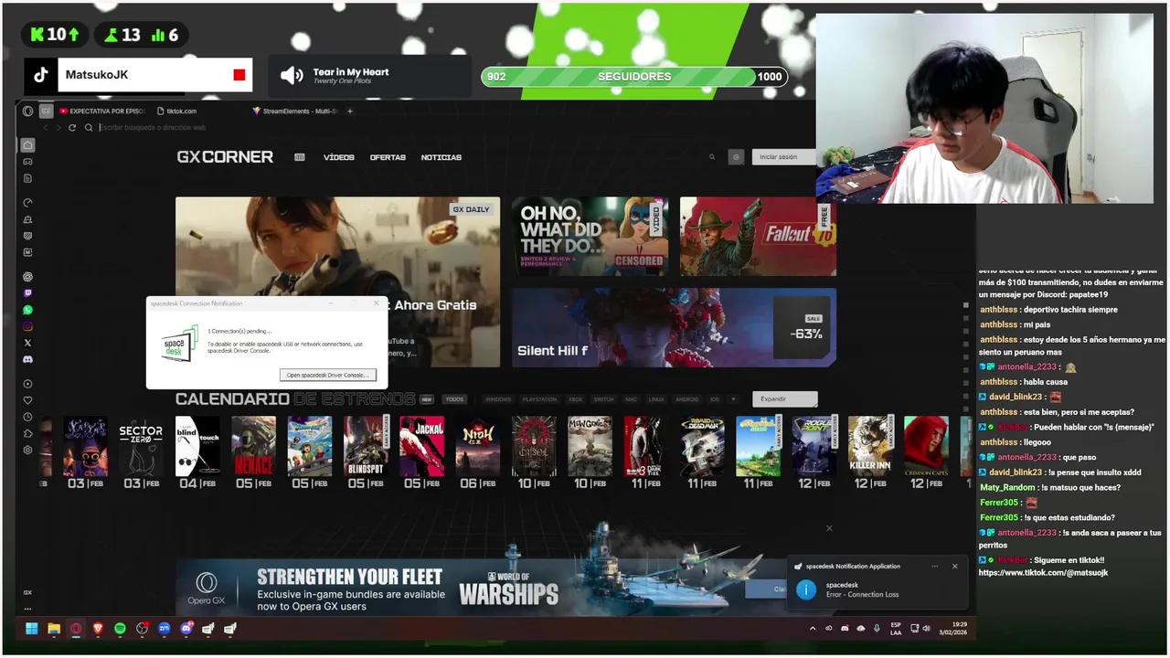Open the VÍDEOS menu item

click(338, 157)
